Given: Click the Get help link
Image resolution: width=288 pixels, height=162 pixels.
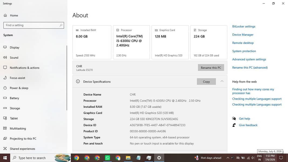Looking at the screenshot, I should click(x=244, y=119).
